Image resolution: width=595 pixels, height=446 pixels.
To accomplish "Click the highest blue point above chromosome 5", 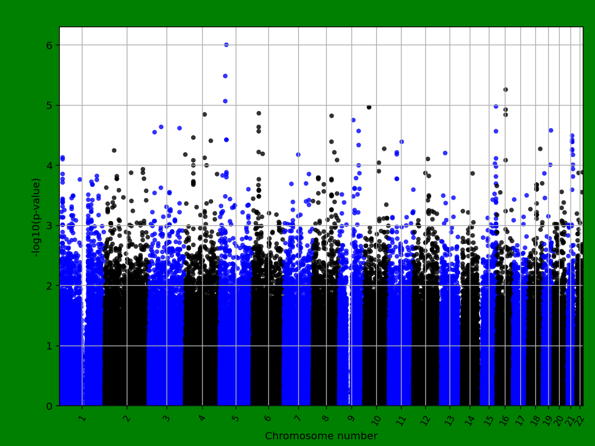I will pyautogui.click(x=226, y=44).
